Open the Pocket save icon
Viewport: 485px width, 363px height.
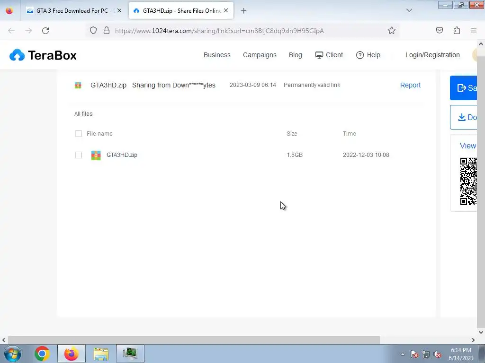440,30
